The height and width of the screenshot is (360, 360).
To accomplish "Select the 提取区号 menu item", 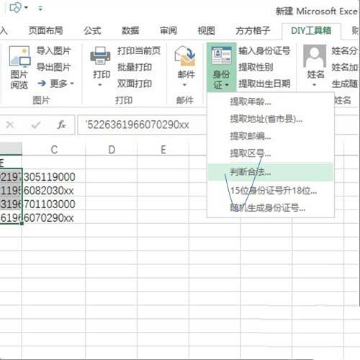I will coord(271,153).
